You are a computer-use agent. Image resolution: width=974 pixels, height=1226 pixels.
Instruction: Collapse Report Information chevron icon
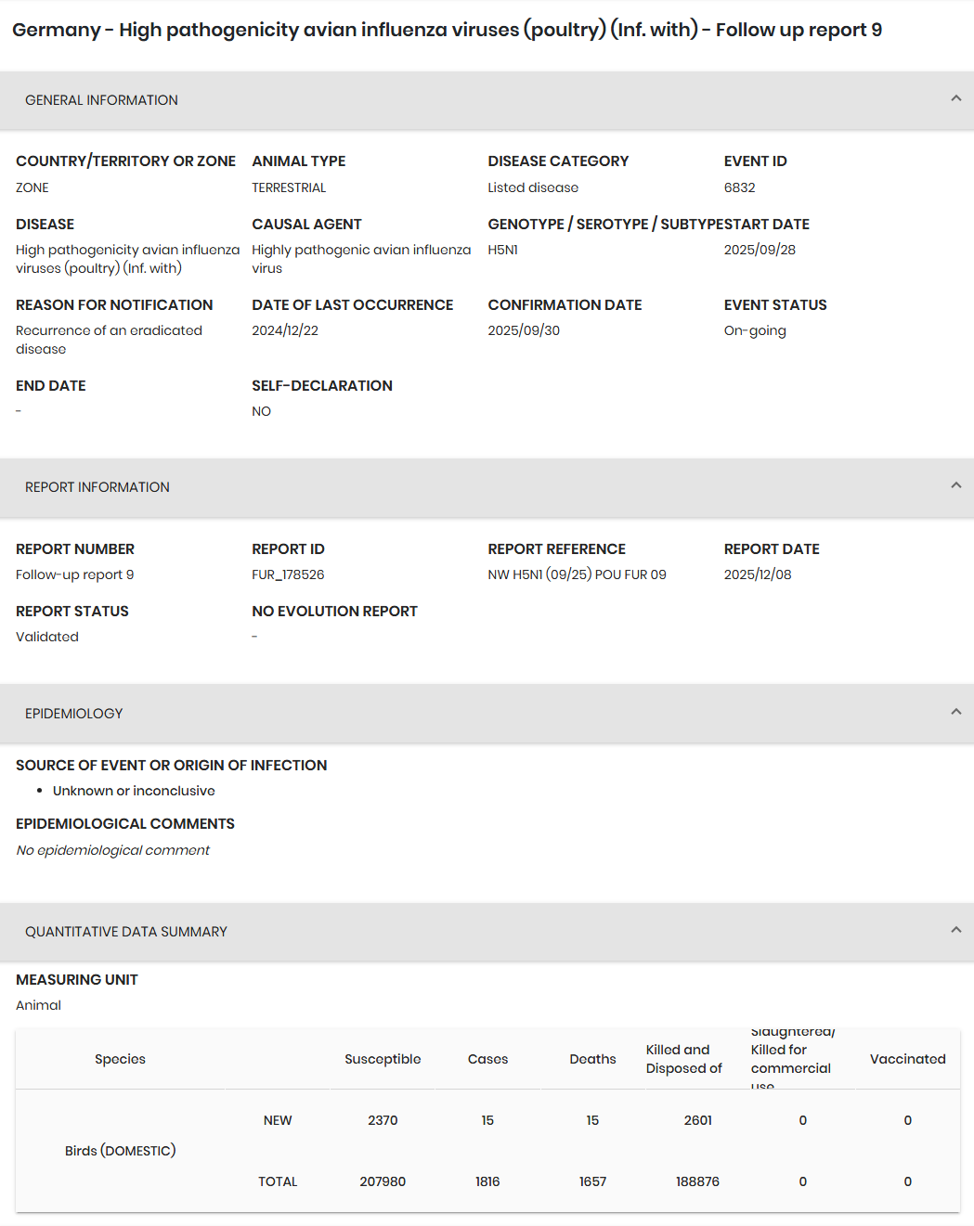tap(955, 485)
